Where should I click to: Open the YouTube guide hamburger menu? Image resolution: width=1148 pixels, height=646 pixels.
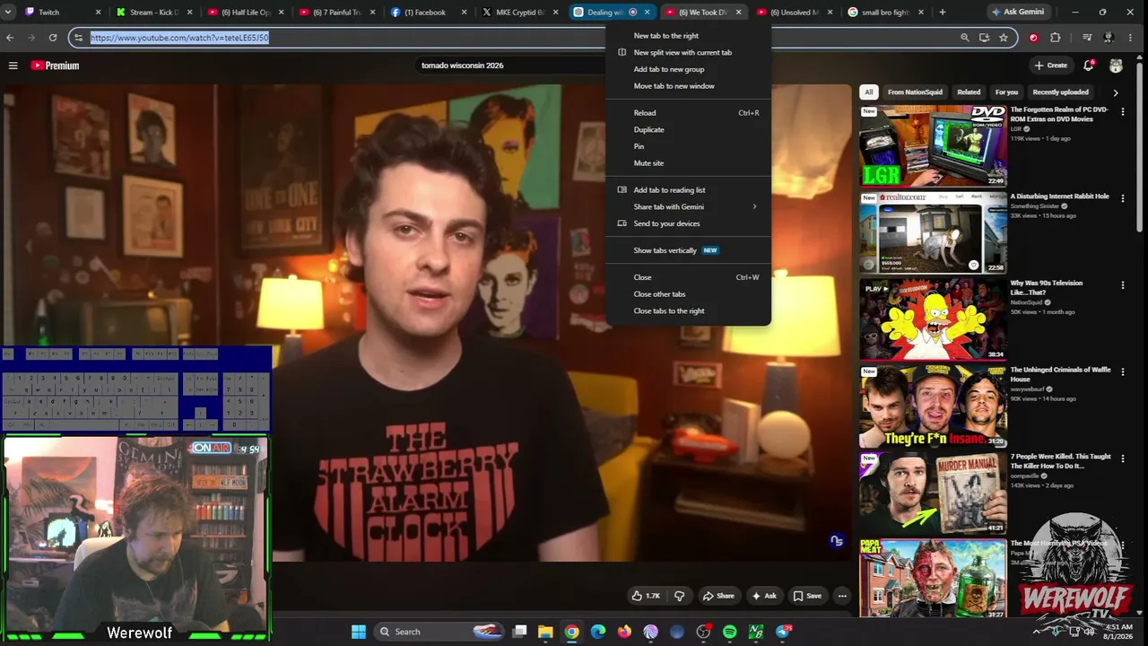(x=13, y=65)
